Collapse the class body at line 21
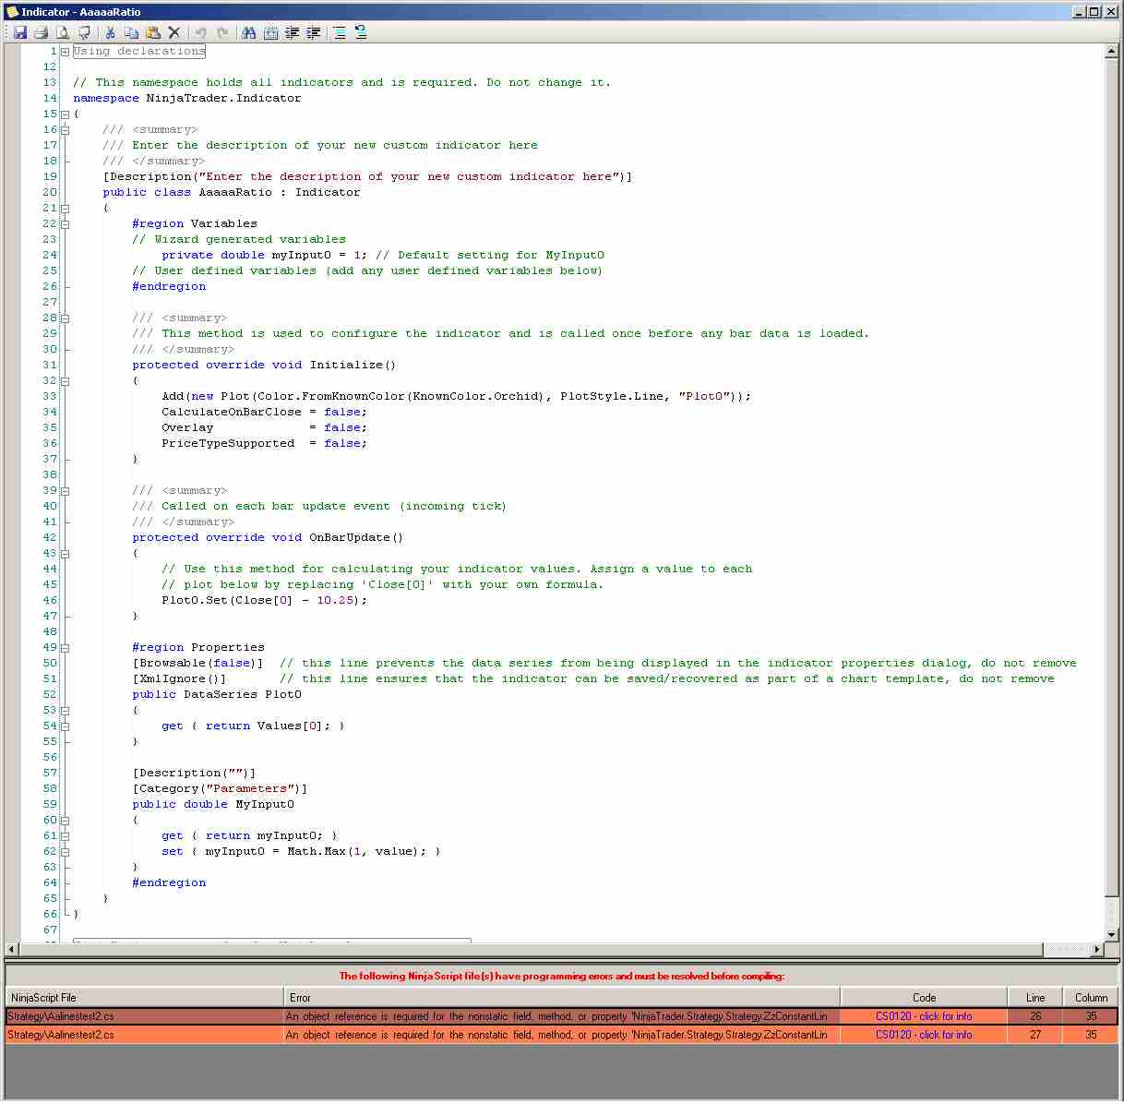The width and height of the screenshot is (1124, 1104). click(65, 209)
